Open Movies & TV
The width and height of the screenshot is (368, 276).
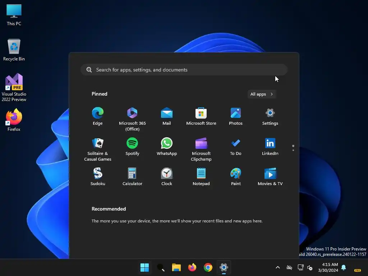(270, 177)
